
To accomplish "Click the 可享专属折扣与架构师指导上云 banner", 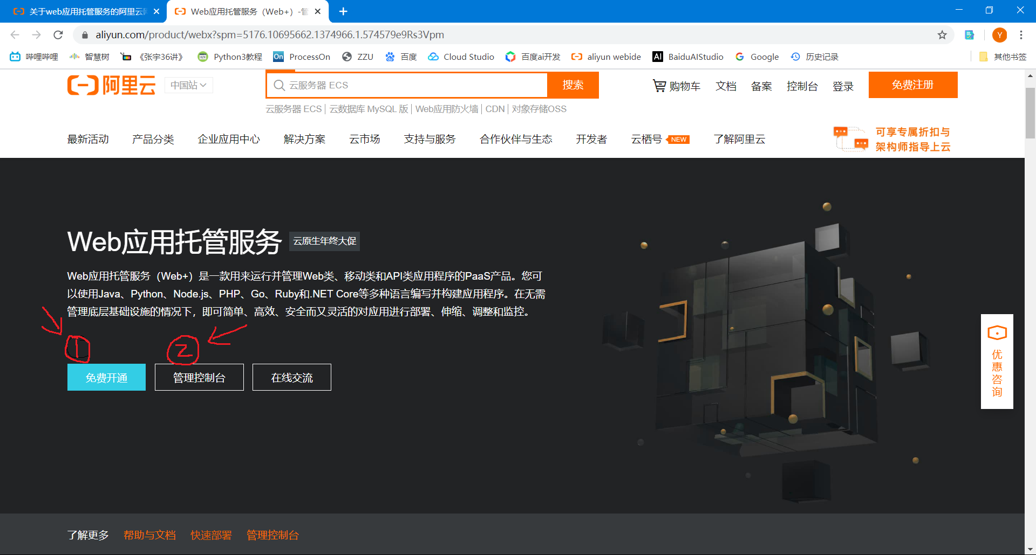I will (892, 139).
